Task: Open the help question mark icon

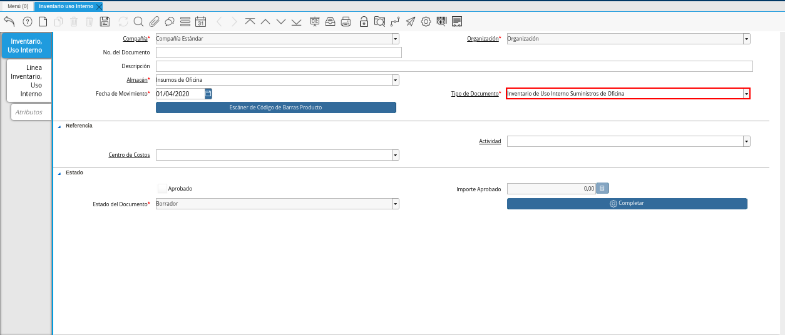Action: (x=27, y=22)
